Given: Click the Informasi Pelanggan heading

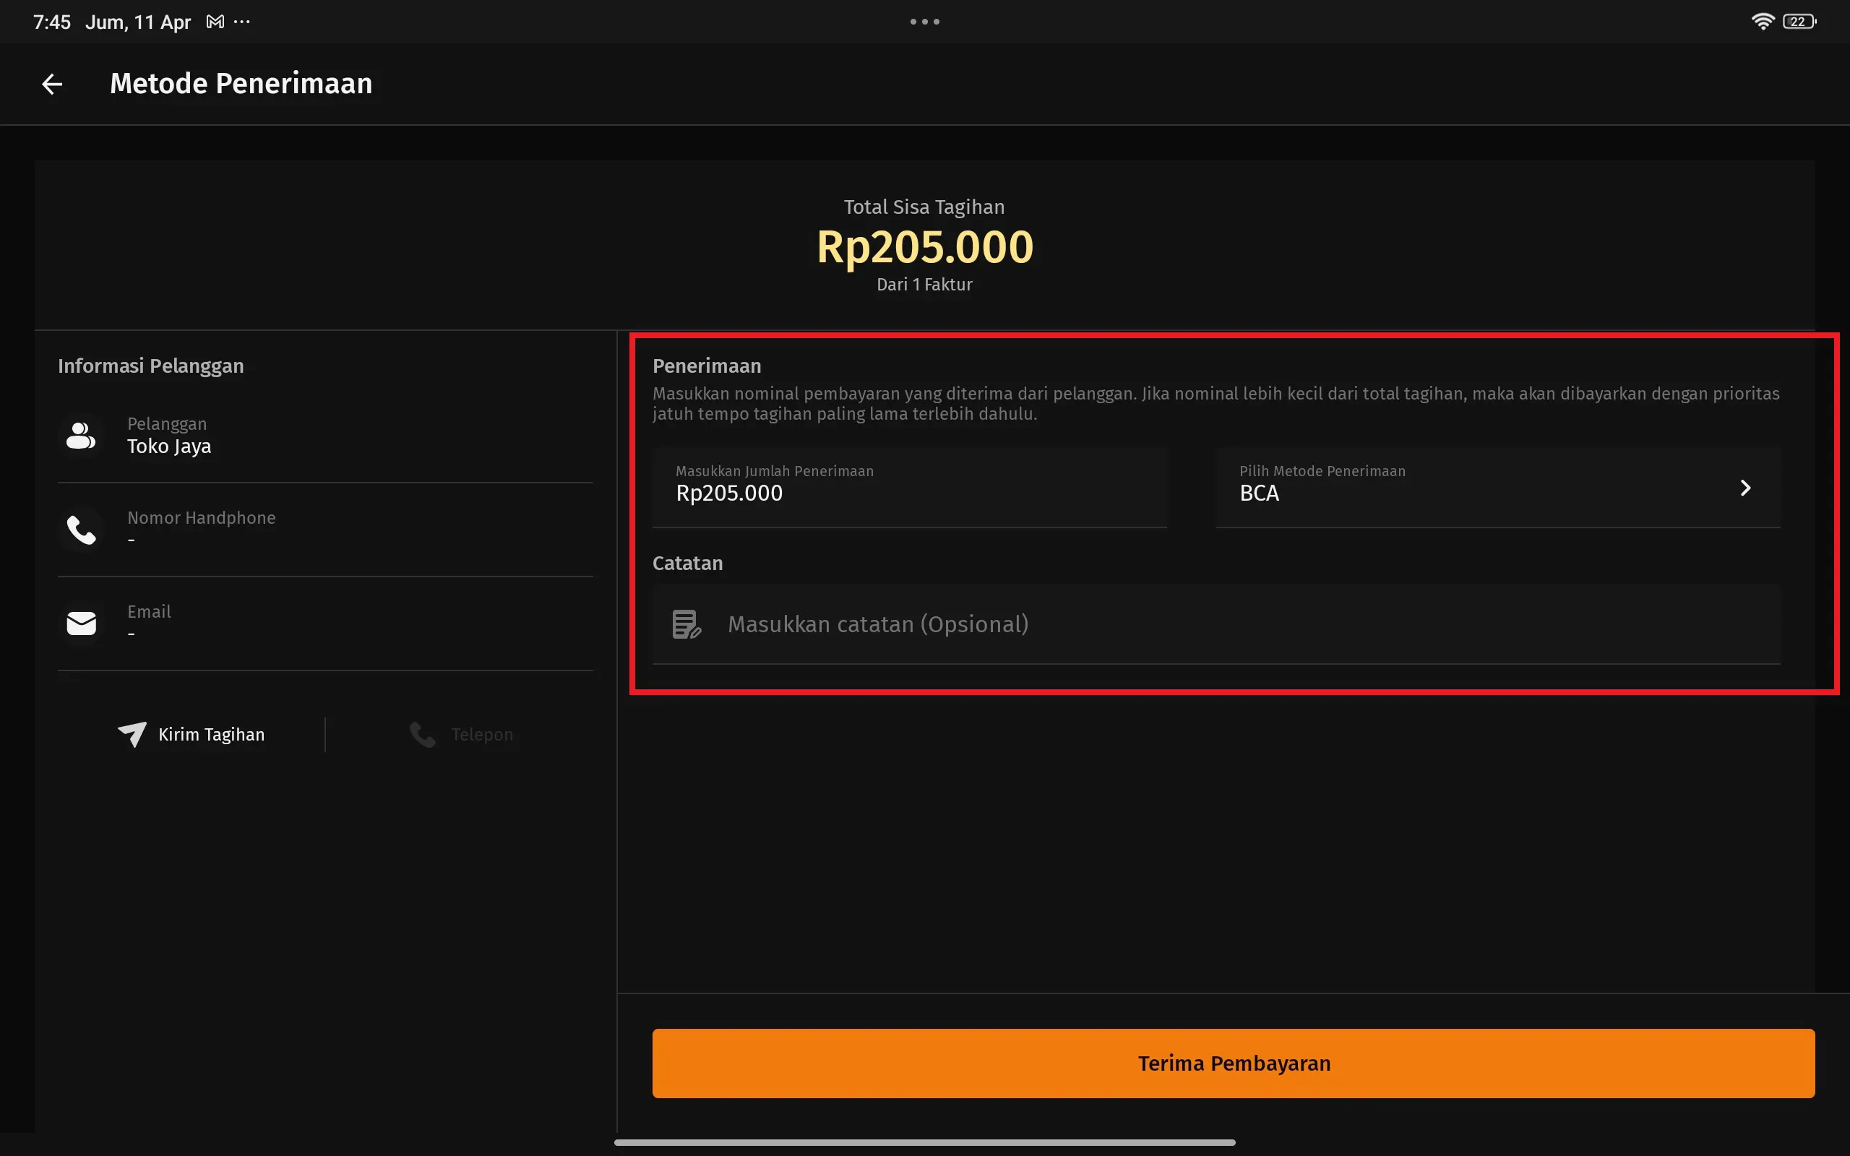Looking at the screenshot, I should pyautogui.click(x=150, y=366).
